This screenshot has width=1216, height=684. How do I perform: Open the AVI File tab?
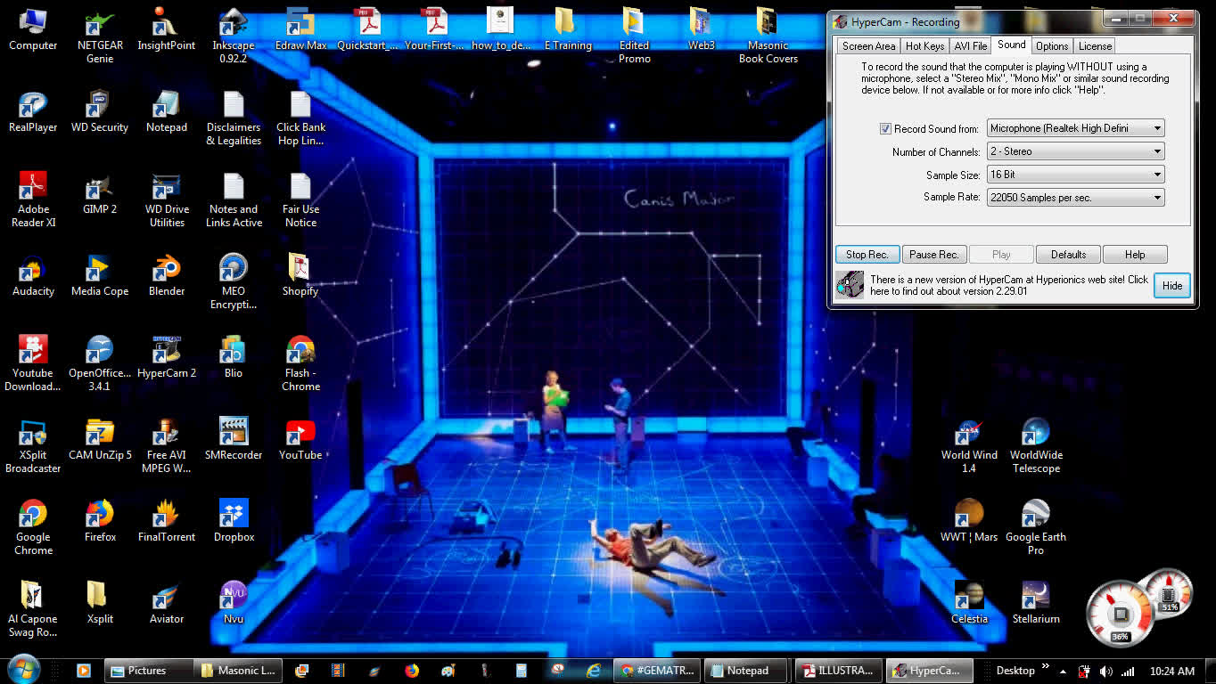(971, 46)
